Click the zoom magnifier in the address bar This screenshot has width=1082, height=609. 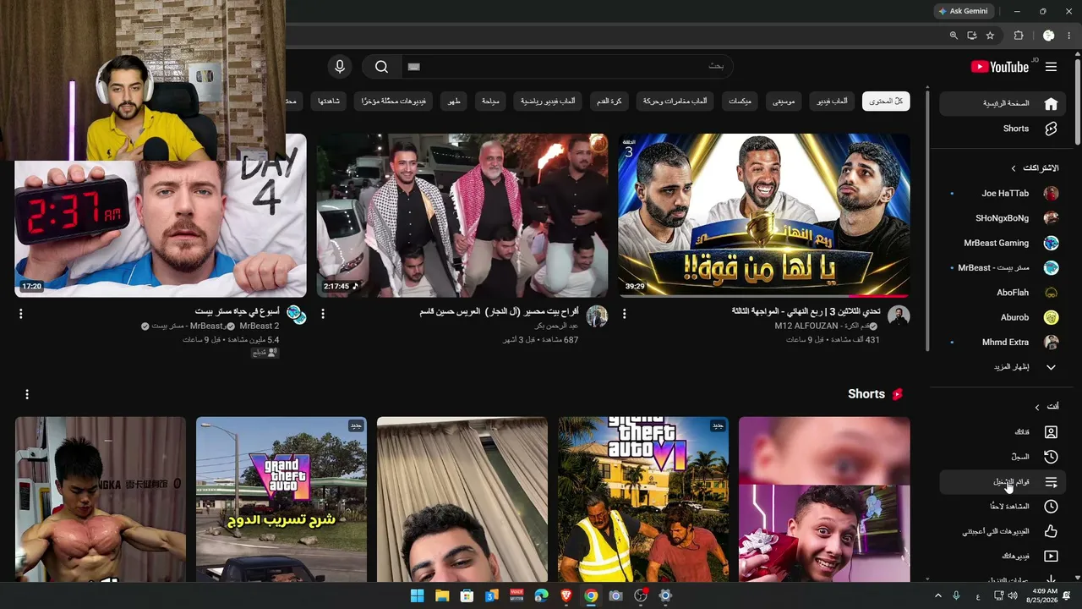click(954, 36)
